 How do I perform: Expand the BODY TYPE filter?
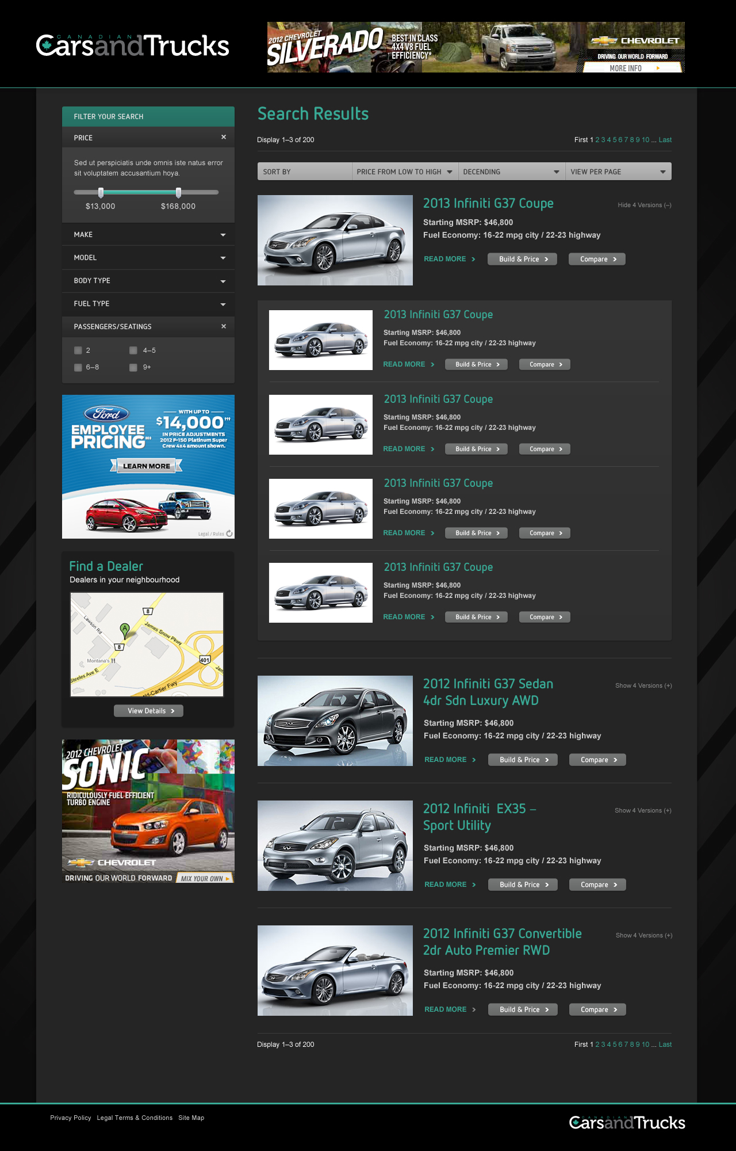(x=148, y=281)
